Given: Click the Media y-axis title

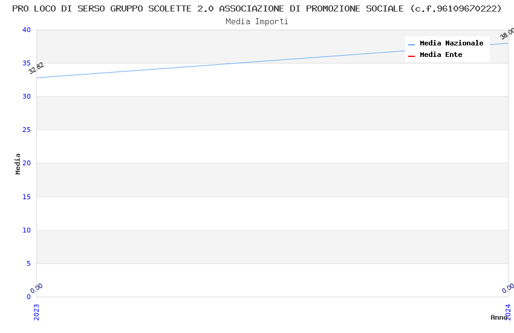Looking at the screenshot, I should coord(18,163).
